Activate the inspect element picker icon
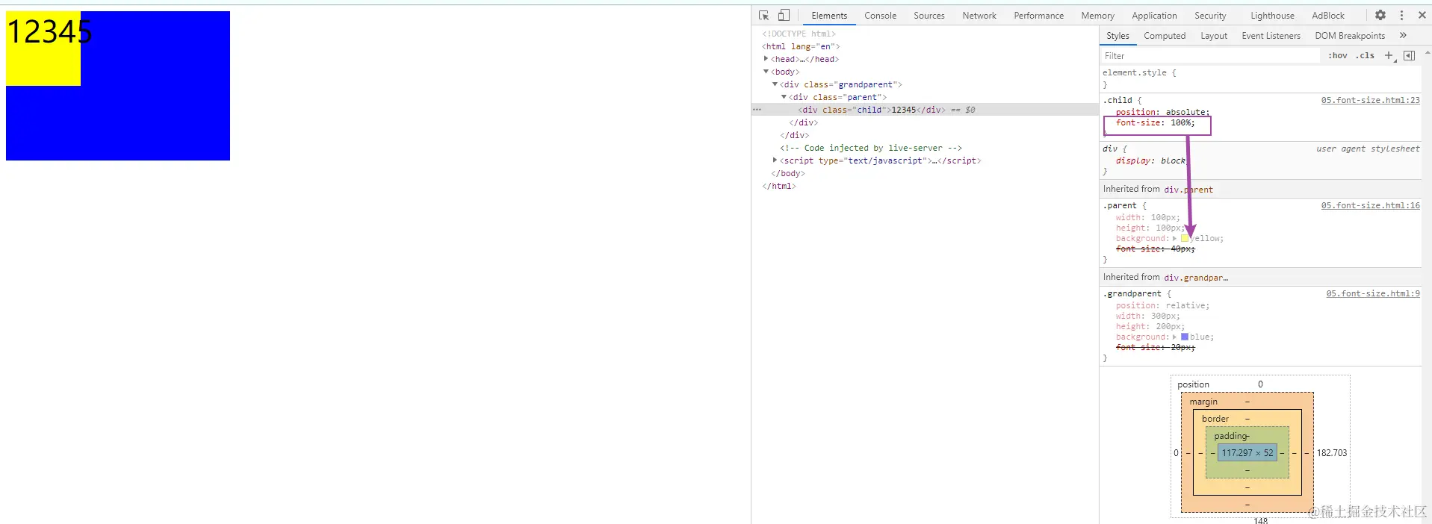This screenshot has width=1432, height=524. tap(763, 15)
